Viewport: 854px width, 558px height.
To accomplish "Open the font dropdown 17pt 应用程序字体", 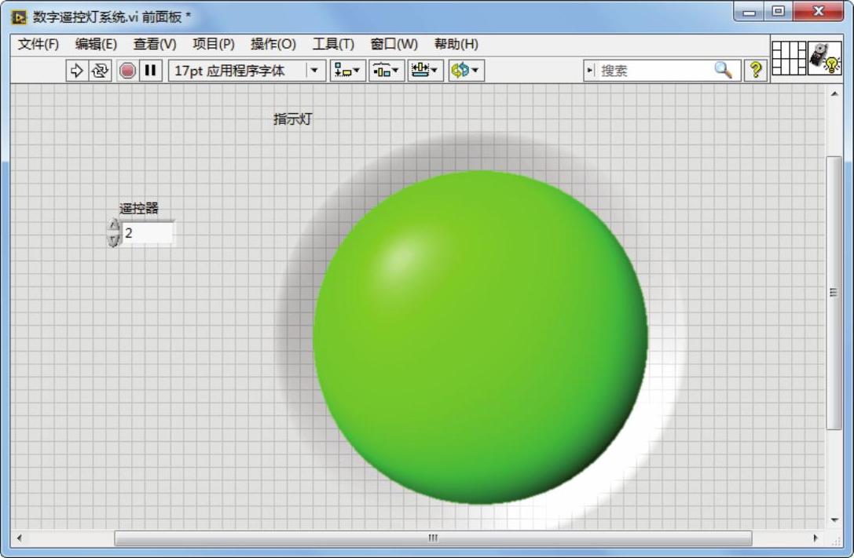I will (x=247, y=71).
